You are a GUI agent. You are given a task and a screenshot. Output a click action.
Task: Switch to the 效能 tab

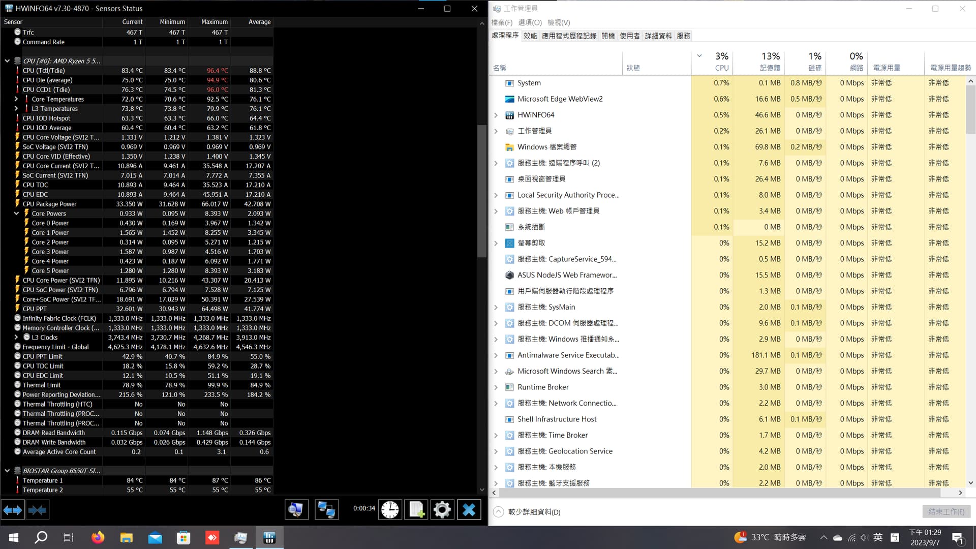click(x=530, y=36)
